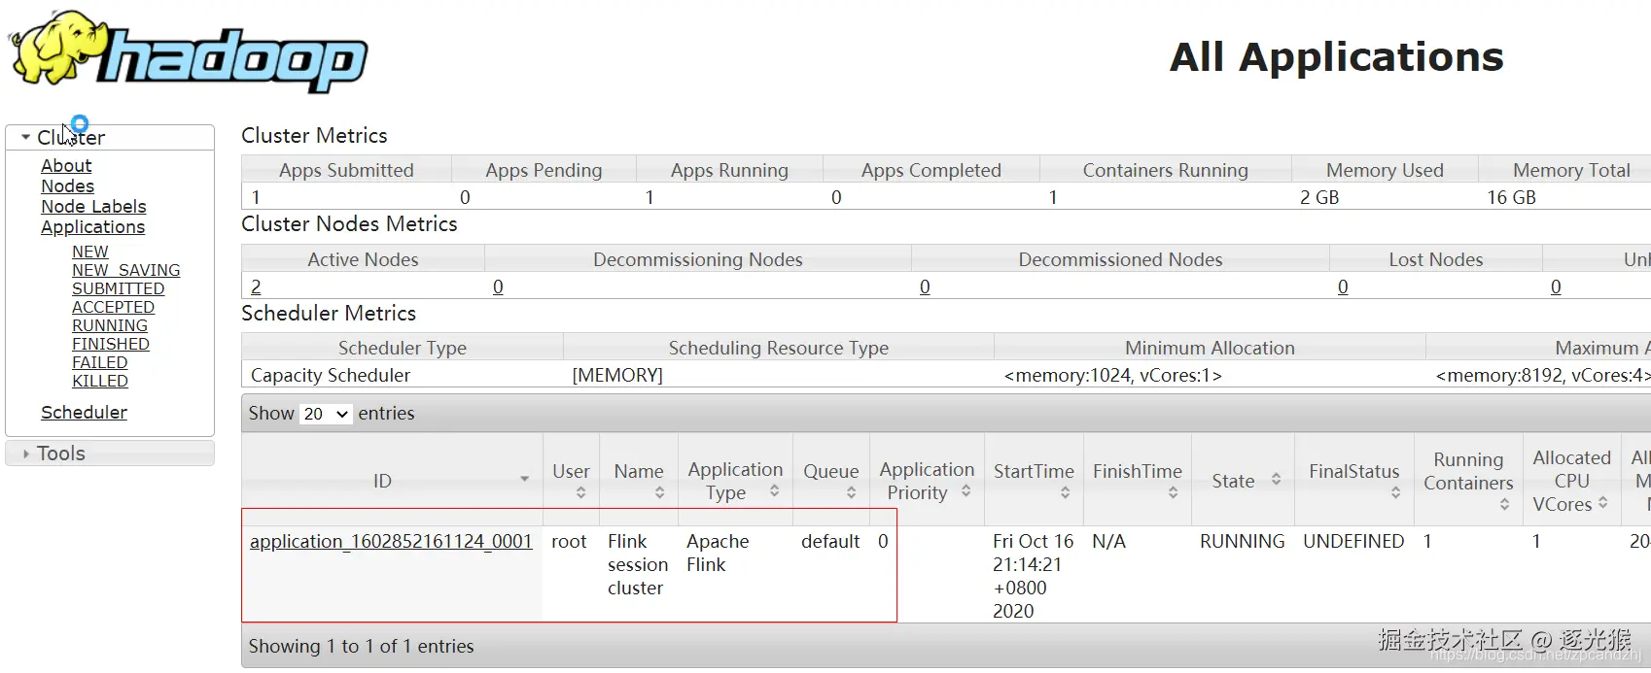Open the Scheduler page link
The height and width of the screenshot is (673, 1651).
(84, 413)
